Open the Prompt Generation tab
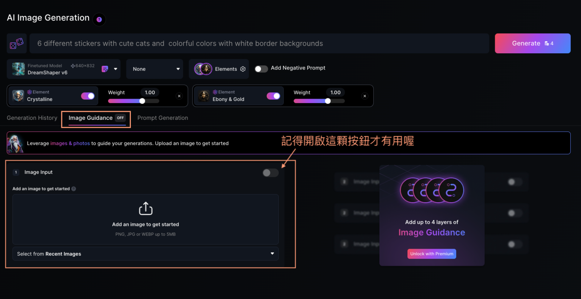 [x=163, y=118]
